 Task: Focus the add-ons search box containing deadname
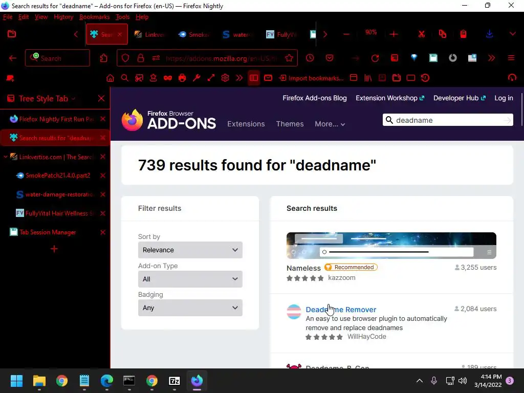click(x=448, y=120)
